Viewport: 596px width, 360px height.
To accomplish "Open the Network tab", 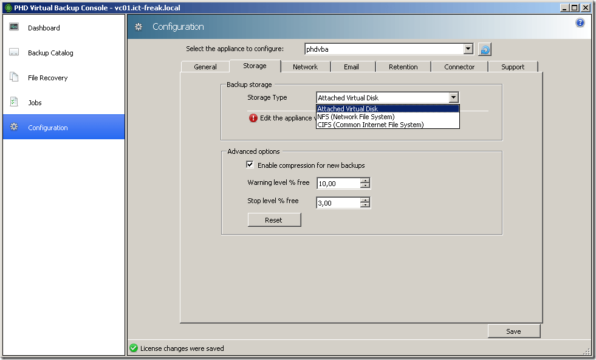I will pyautogui.click(x=305, y=67).
